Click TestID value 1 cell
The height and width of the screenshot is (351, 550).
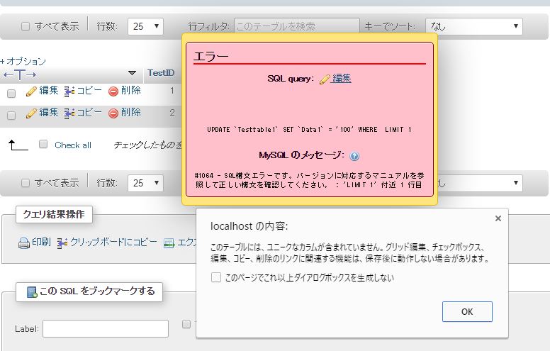(x=172, y=91)
